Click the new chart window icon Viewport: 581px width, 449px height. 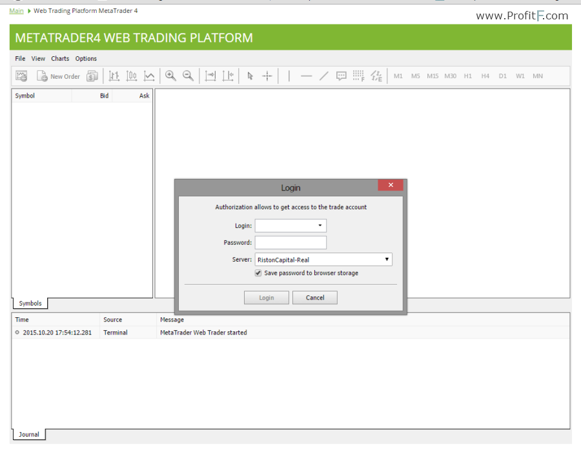pos(21,76)
